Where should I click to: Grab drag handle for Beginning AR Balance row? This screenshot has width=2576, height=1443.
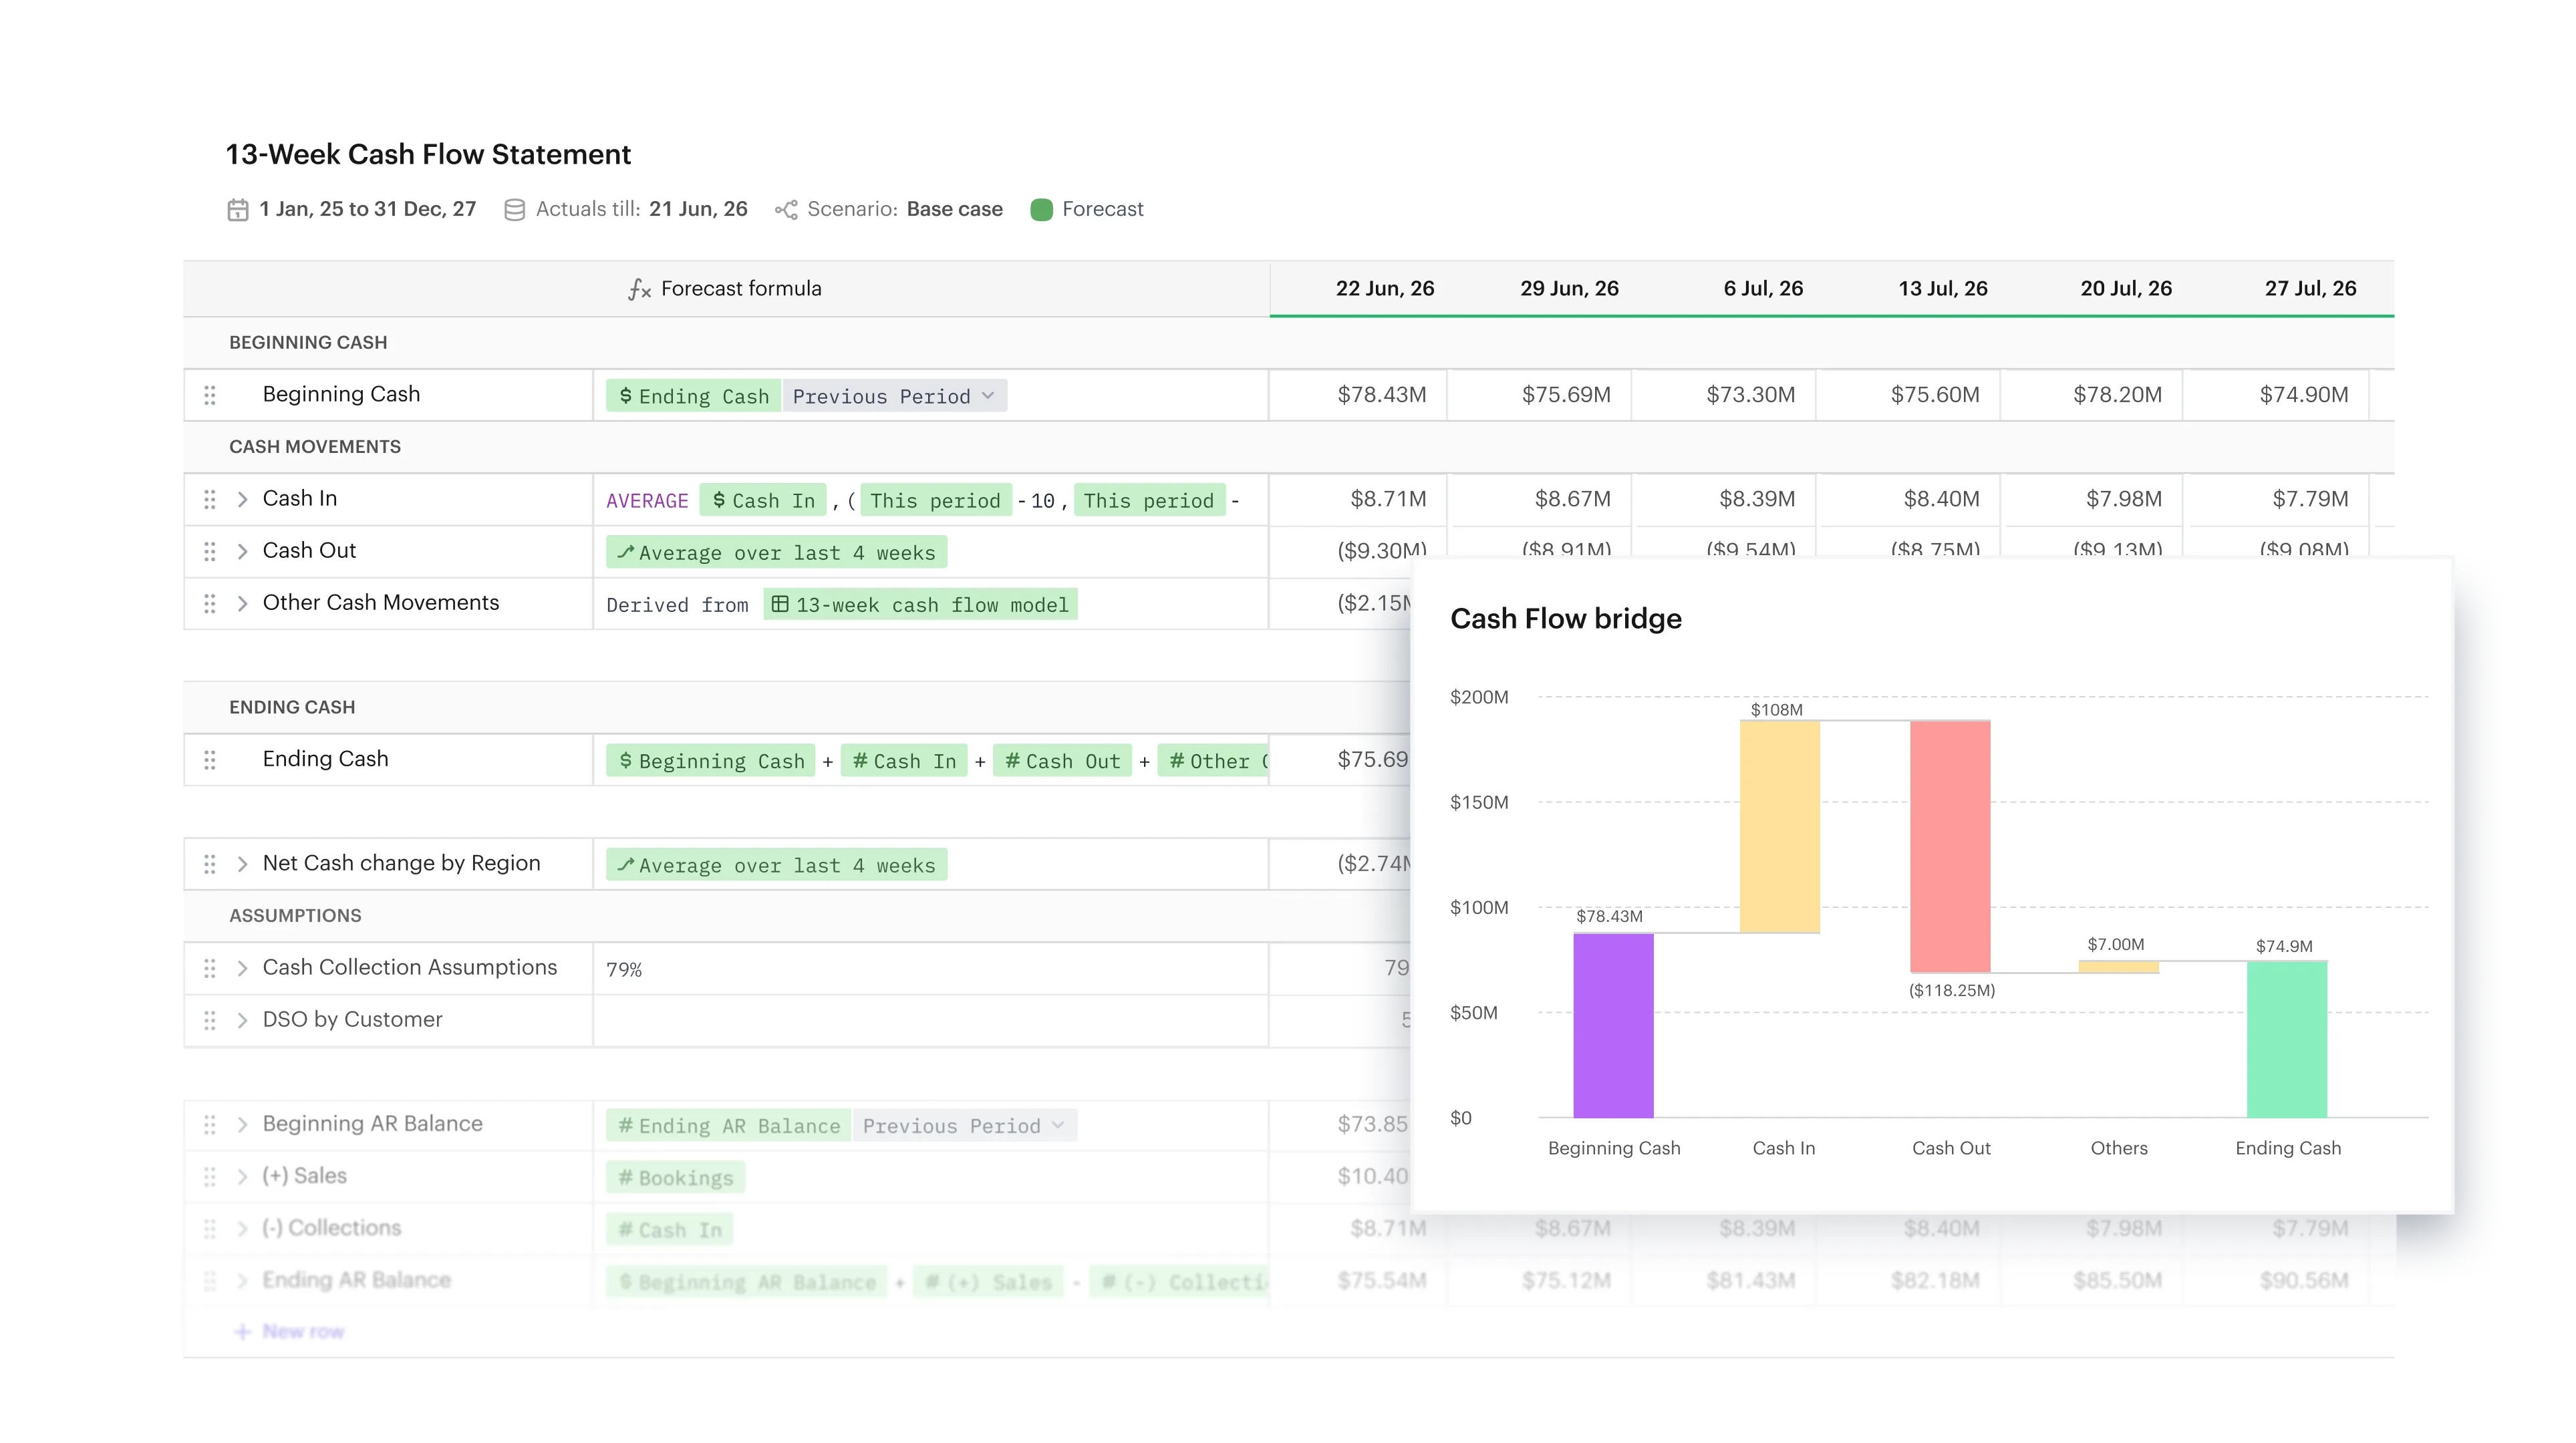[209, 1124]
